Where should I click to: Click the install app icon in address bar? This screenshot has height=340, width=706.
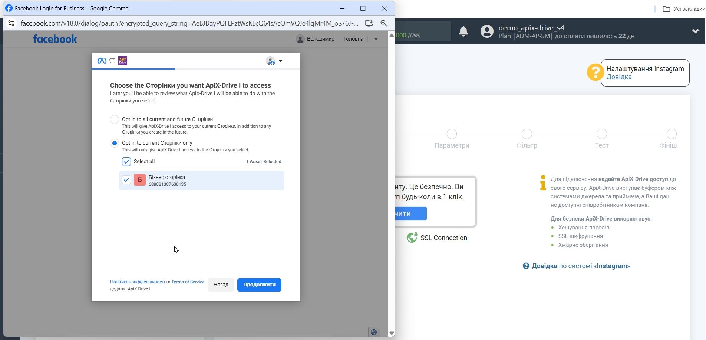pos(369,23)
